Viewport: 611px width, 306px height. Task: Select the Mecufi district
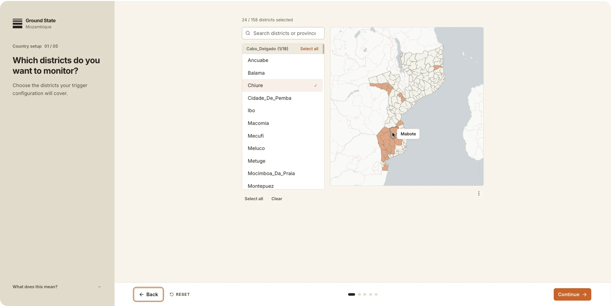tap(282, 136)
